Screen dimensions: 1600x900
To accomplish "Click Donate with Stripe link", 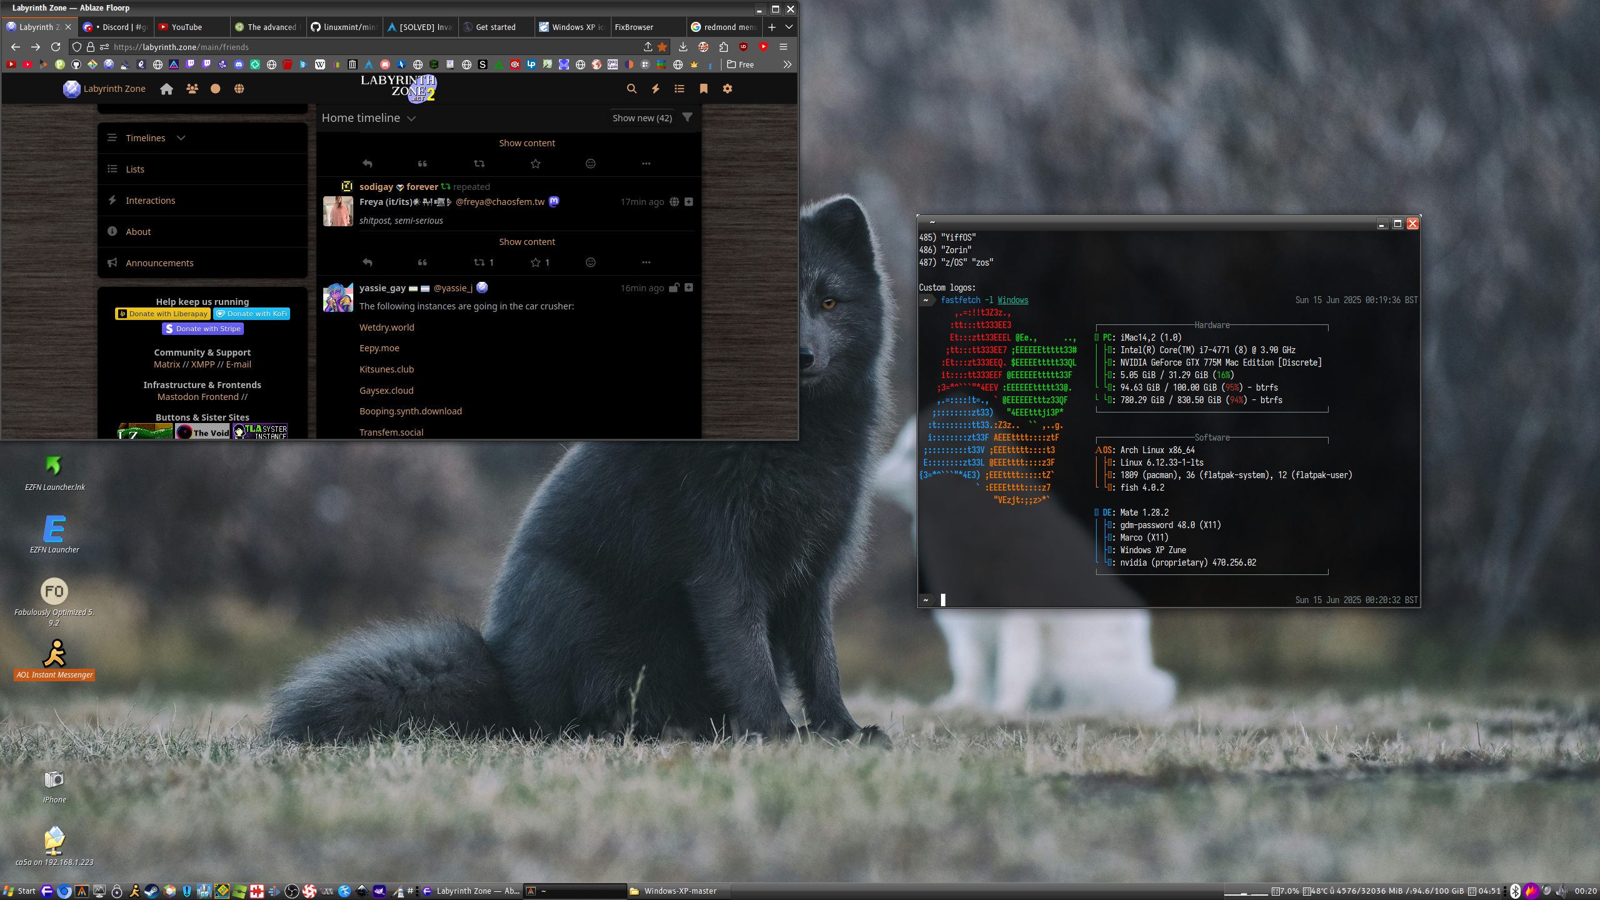I will coord(203,329).
